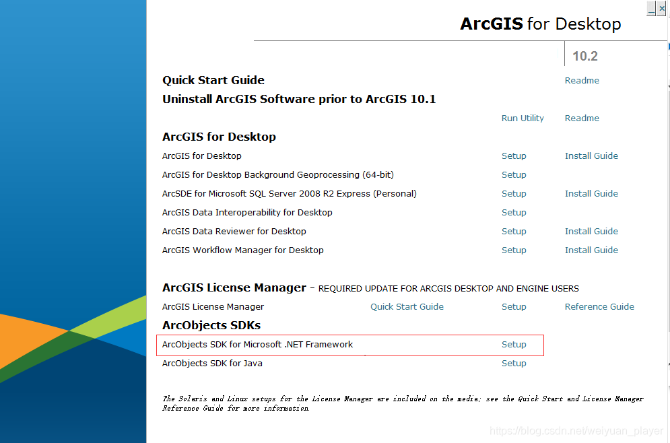Open Install Guide for Workflow Manager

point(591,250)
